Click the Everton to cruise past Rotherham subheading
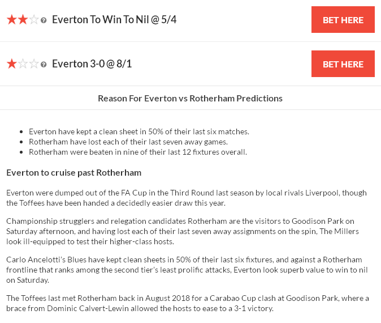 (x=73, y=172)
